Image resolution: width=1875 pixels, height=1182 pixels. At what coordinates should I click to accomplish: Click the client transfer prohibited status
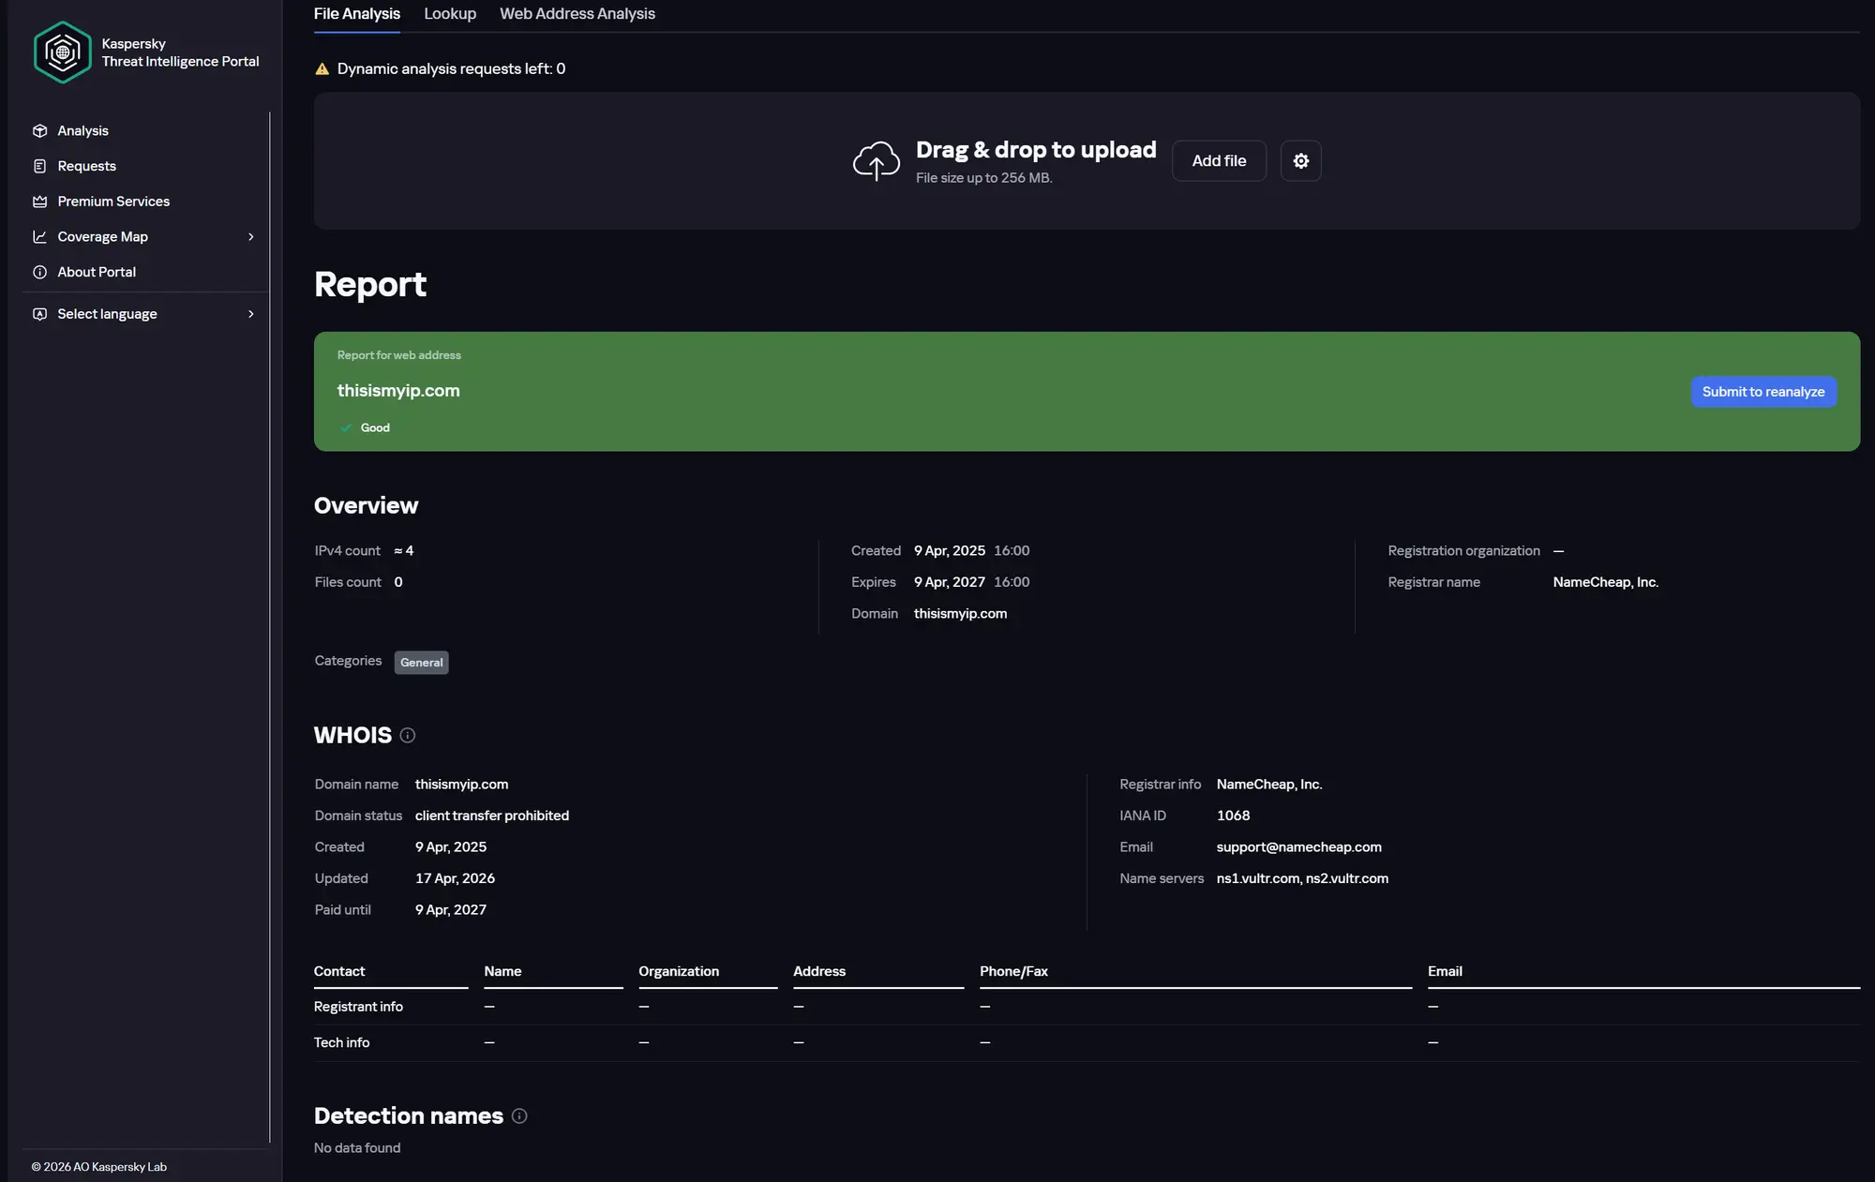pos(492,816)
